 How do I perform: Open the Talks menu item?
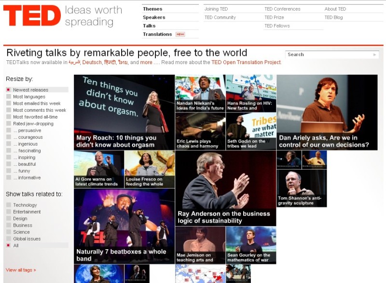point(149,26)
